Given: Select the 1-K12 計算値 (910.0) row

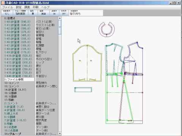Looking at the screenshot, I should pos(18,63).
